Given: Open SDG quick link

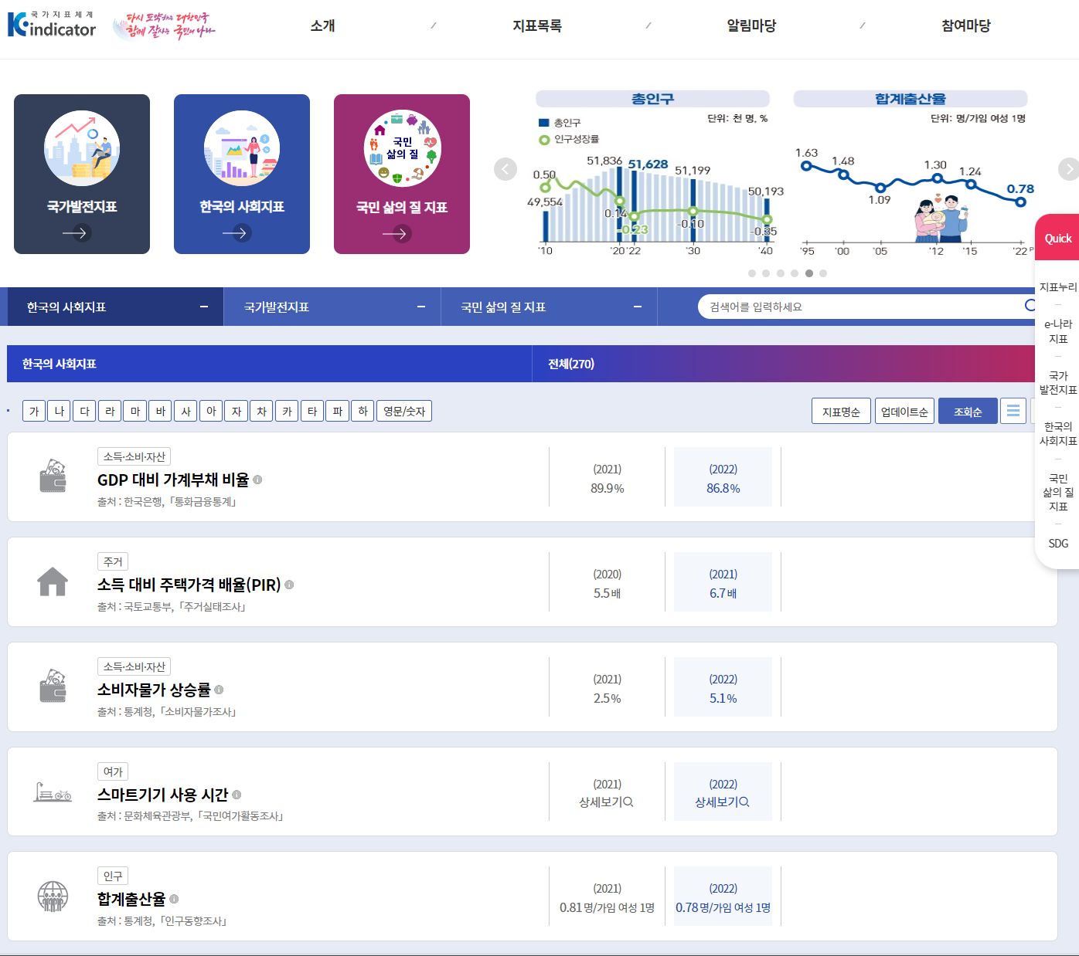Looking at the screenshot, I should [x=1058, y=544].
